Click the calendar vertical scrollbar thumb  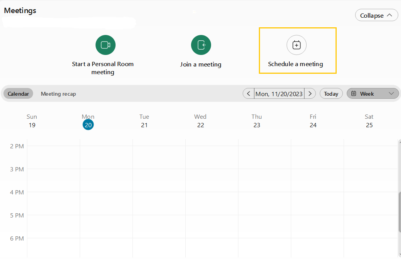(x=399, y=212)
